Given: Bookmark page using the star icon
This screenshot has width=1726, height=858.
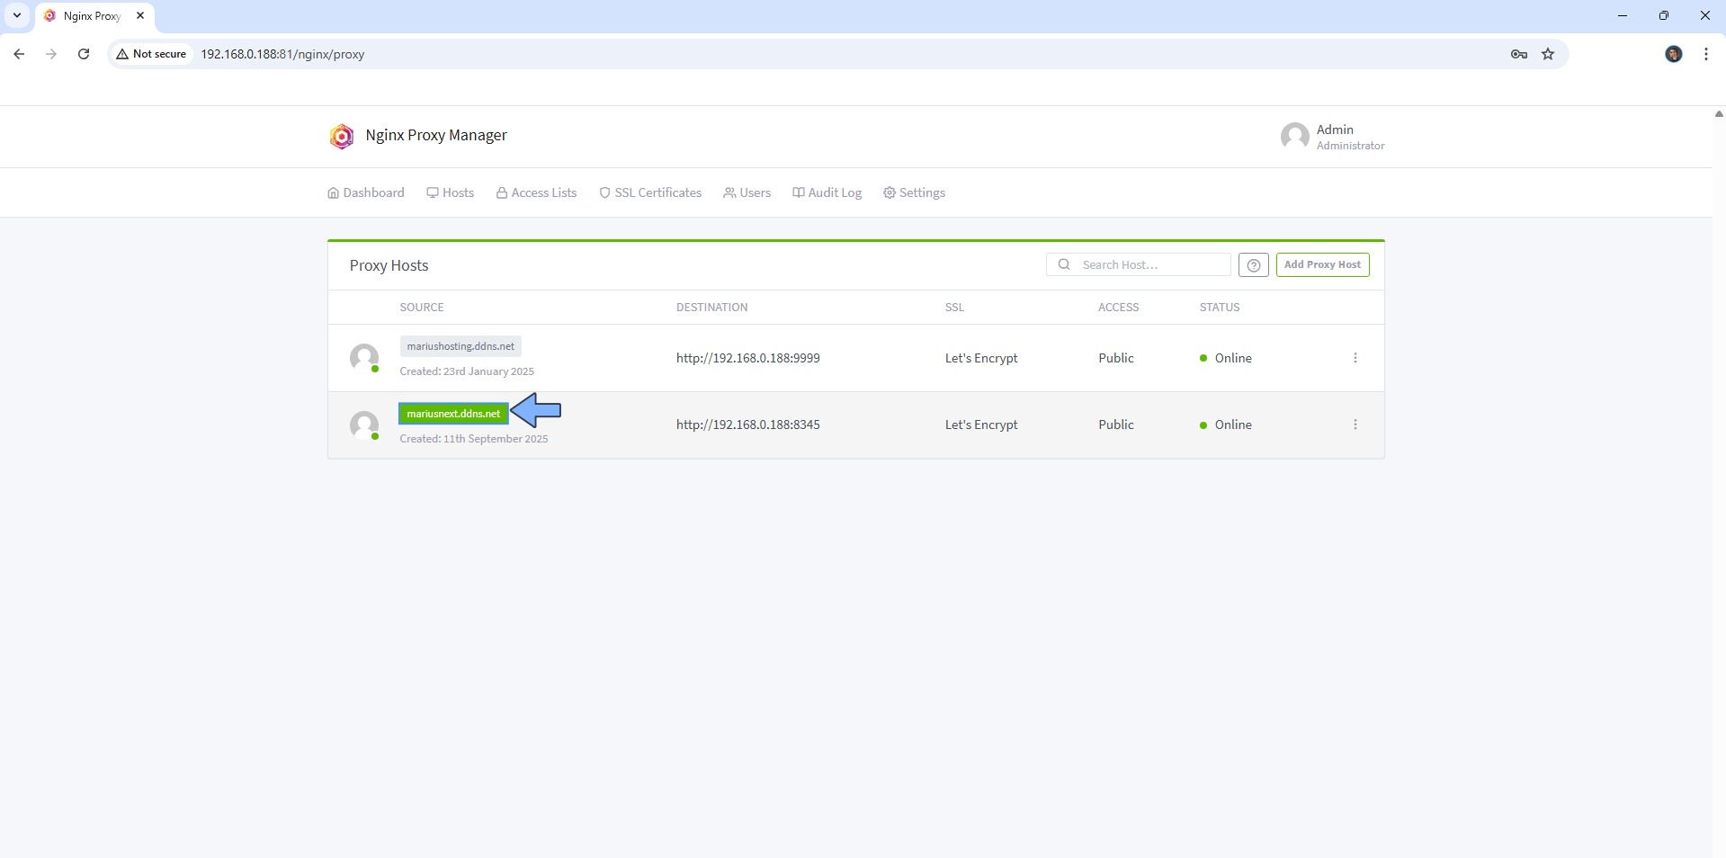Looking at the screenshot, I should coord(1547,54).
